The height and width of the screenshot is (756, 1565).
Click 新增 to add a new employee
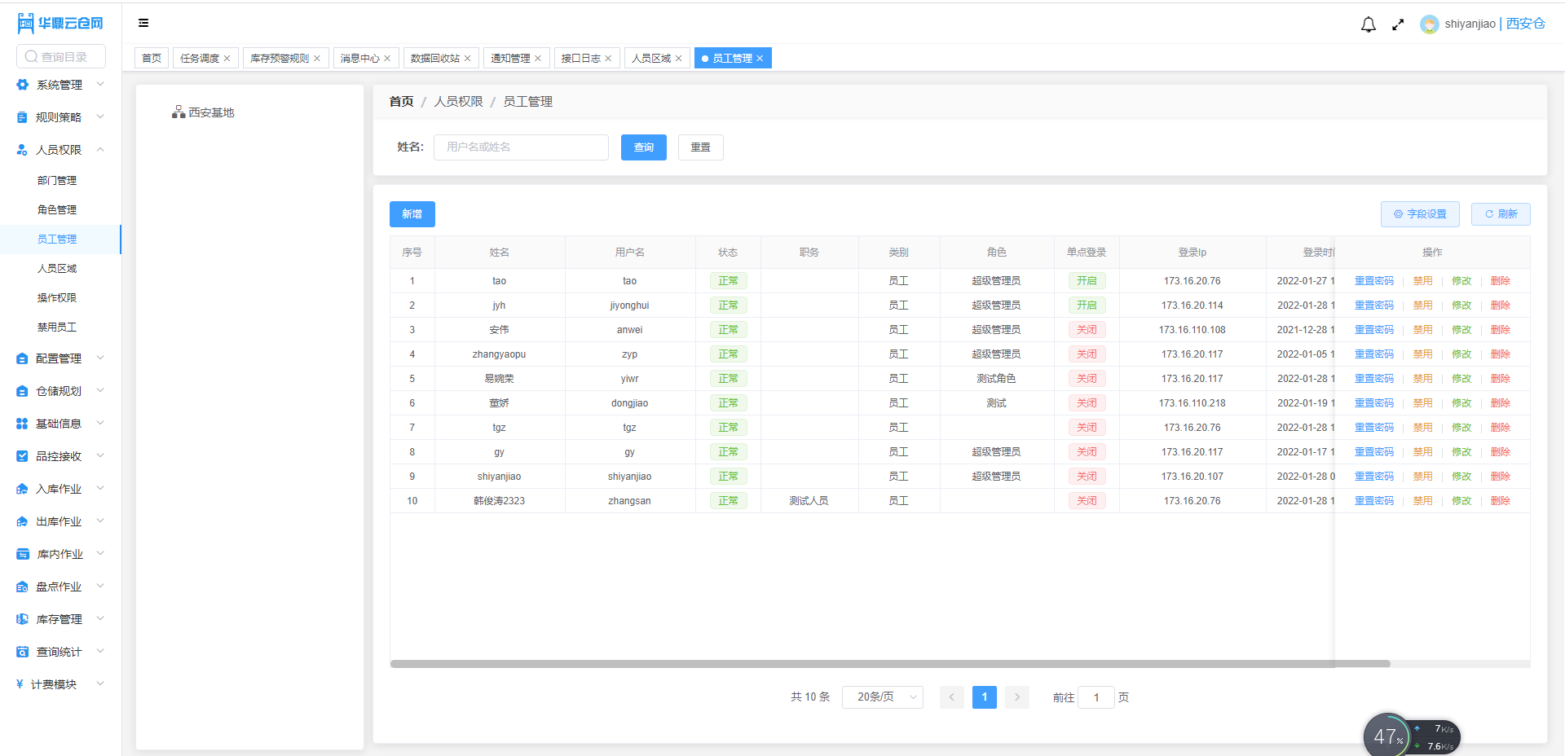click(x=412, y=213)
